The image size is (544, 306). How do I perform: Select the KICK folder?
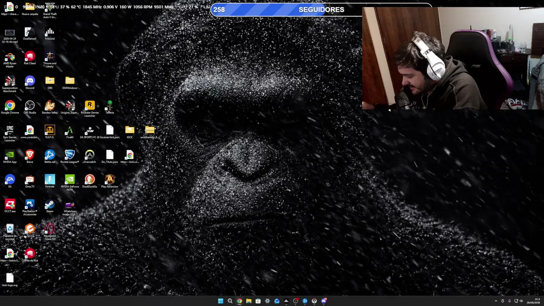click(130, 131)
